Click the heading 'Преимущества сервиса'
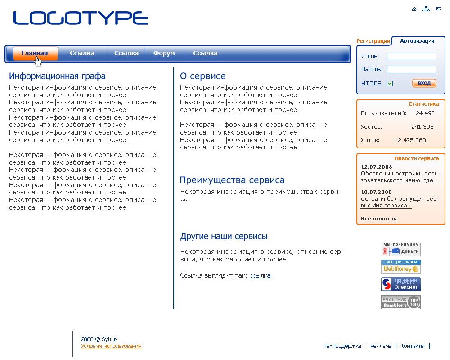This screenshot has width=450, height=360. (232, 180)
